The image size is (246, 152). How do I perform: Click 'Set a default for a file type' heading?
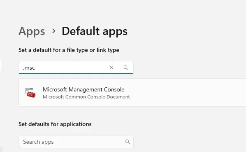(69, 50)
